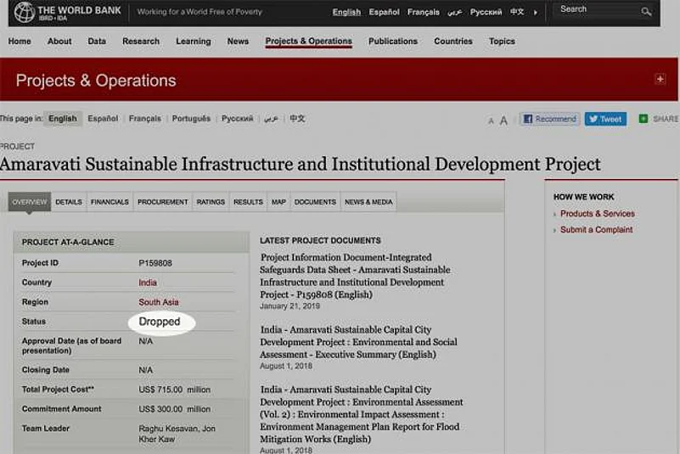Image resolution: width=680 pixels, height=454 pixels.
Task: Click the search magnifier icon
Action: click(646, 11)
